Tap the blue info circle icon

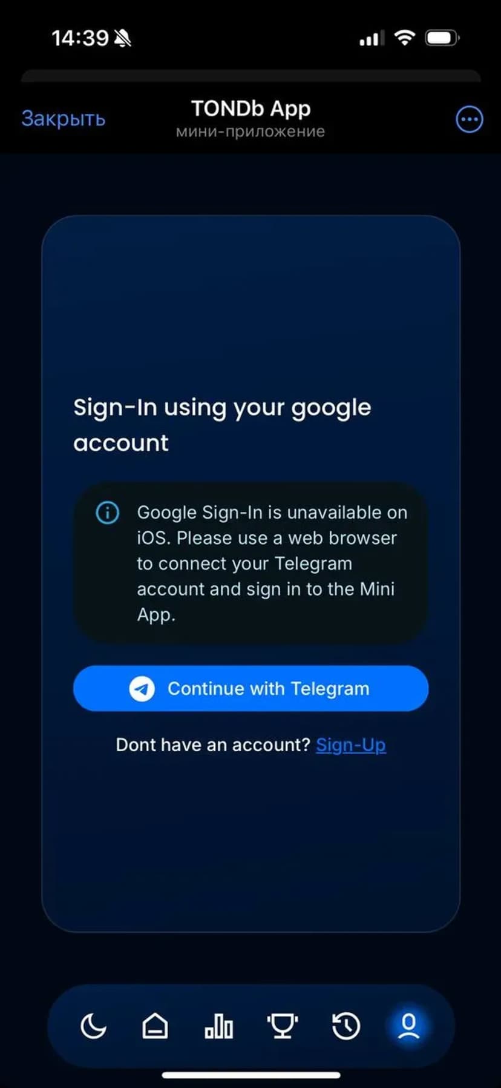tap(108, 513)
